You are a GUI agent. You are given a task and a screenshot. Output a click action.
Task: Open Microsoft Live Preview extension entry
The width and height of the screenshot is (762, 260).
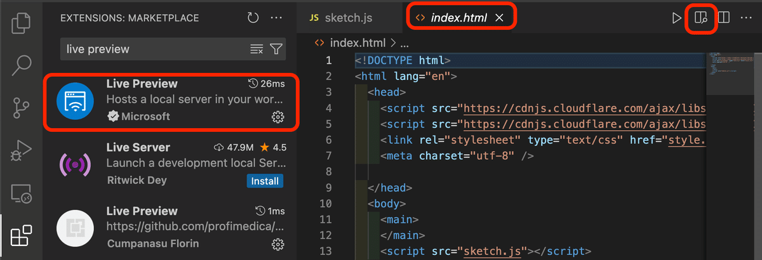click(170, 101)
